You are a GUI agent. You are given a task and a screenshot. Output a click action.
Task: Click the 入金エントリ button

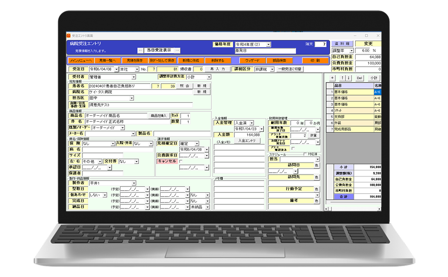pos(246,141)
